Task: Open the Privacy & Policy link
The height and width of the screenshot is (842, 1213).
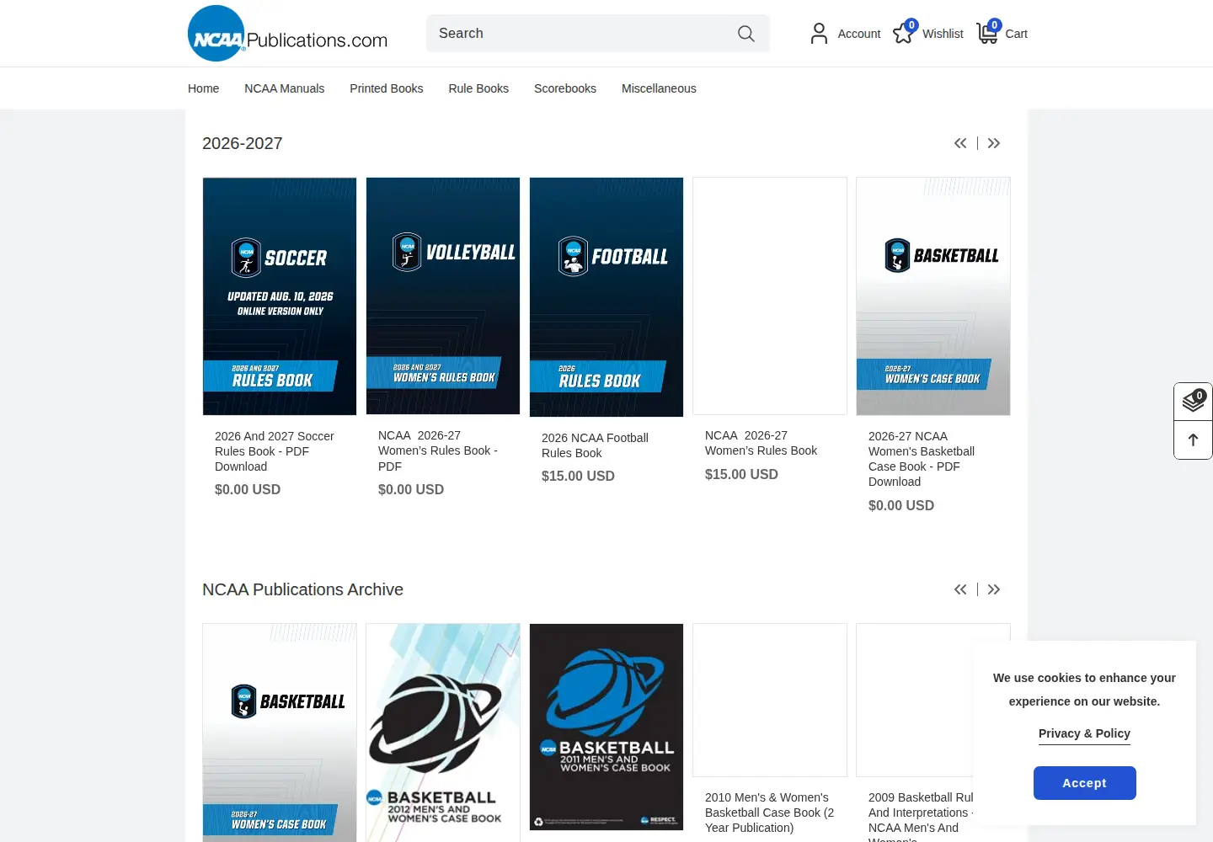Action: (1084, 733)
